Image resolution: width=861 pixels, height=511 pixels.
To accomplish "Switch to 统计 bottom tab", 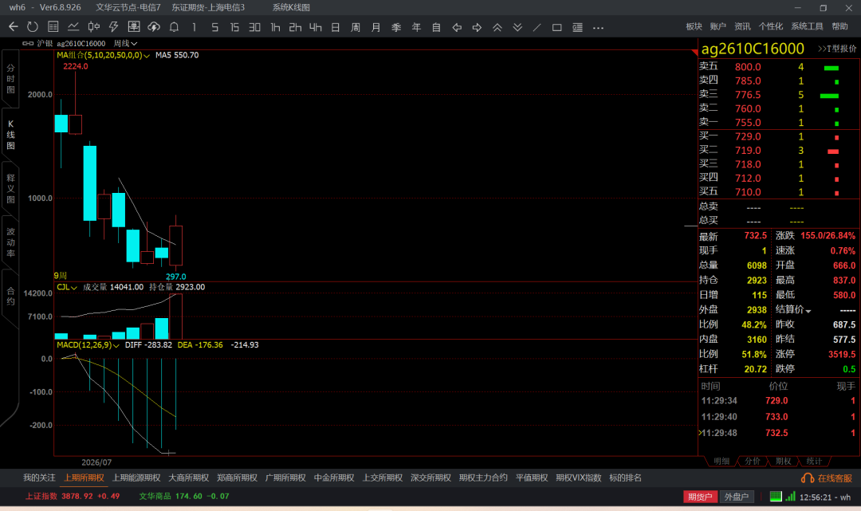I will click(x=814, y=461).
